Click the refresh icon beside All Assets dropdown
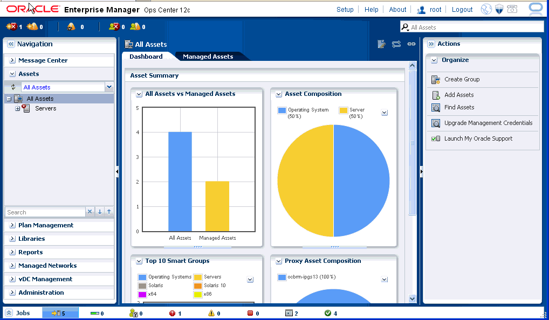 13,87
